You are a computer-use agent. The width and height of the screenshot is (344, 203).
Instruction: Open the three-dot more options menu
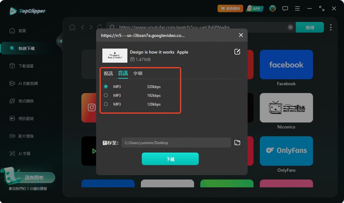point(331,27)
